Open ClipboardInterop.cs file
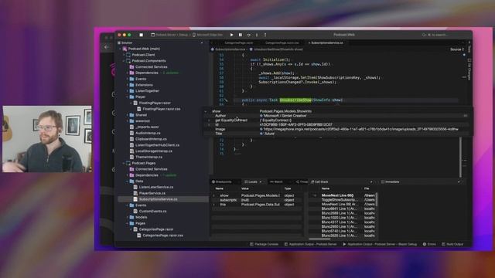This screenshot has width=495, height=278. tap(151, 139)
